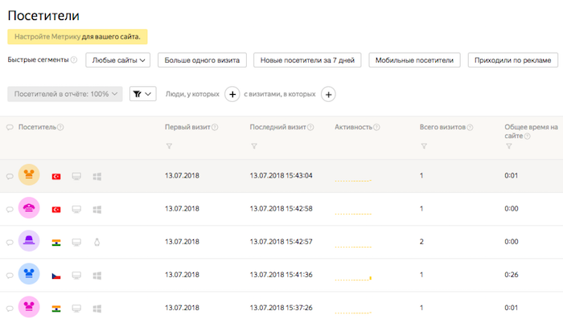This screenshot has width=563, height=323.
Task: Open the filter funnel dropdown menu
Action: coord(142,94)
